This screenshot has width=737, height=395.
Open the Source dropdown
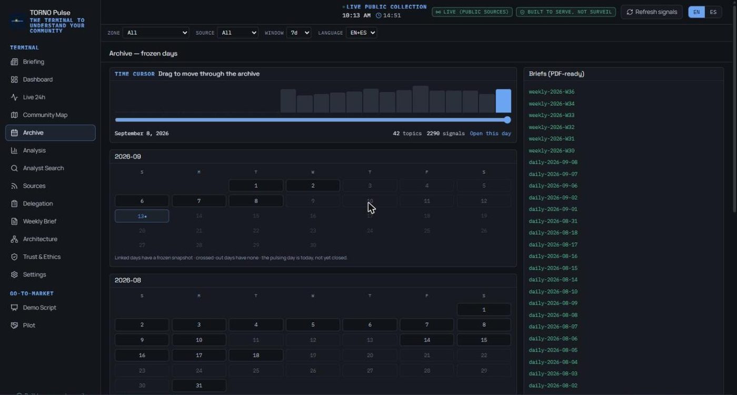[237, 33]
